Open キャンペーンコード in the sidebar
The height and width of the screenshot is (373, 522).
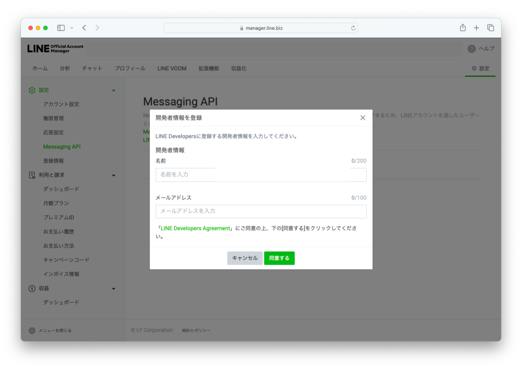tap(66, 260)
